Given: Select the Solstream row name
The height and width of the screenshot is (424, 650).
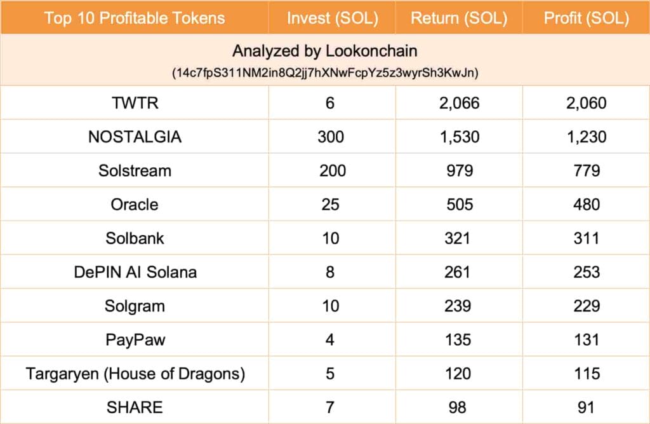Looking at the screenshot, I should 135,170.
